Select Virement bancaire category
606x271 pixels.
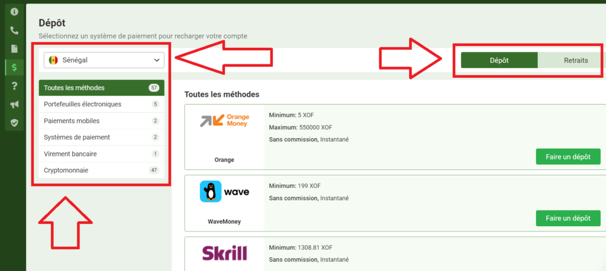click(102, 154)
